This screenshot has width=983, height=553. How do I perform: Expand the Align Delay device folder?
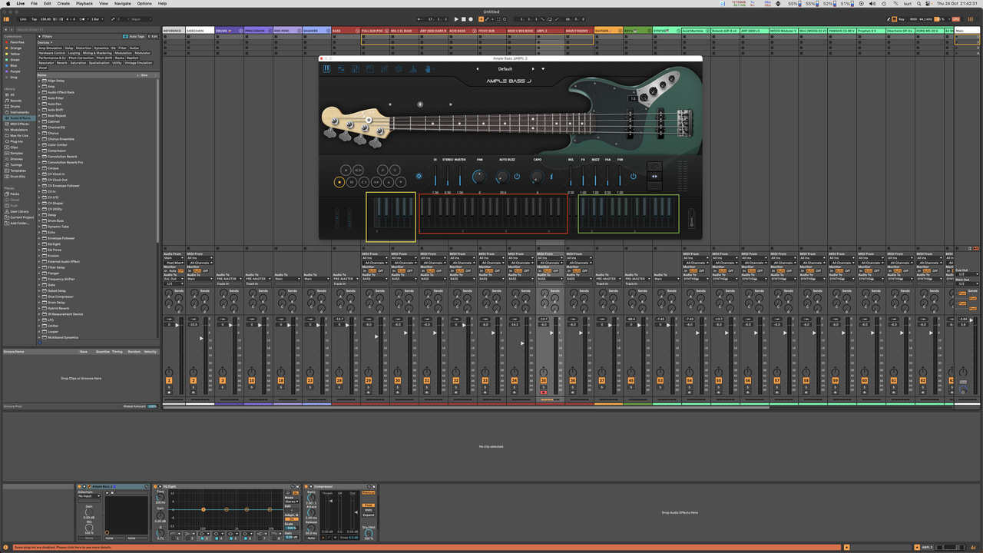(40, 81)
